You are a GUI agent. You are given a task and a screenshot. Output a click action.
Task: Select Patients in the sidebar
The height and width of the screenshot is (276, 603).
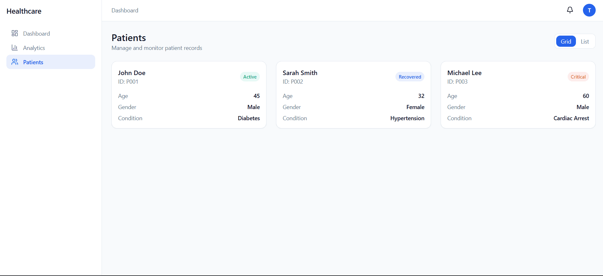33,62
